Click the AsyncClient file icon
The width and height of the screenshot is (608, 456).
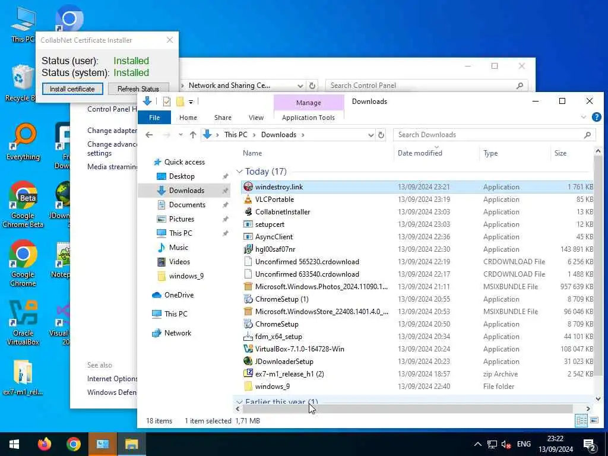pyautogui.click(x=248, y=236)
